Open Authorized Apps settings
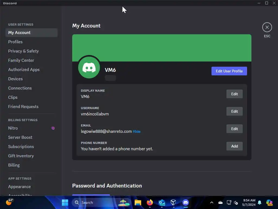 (x=31, y=69)
